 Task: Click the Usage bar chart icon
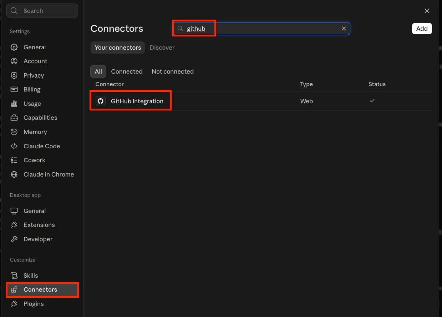point(14,104)
